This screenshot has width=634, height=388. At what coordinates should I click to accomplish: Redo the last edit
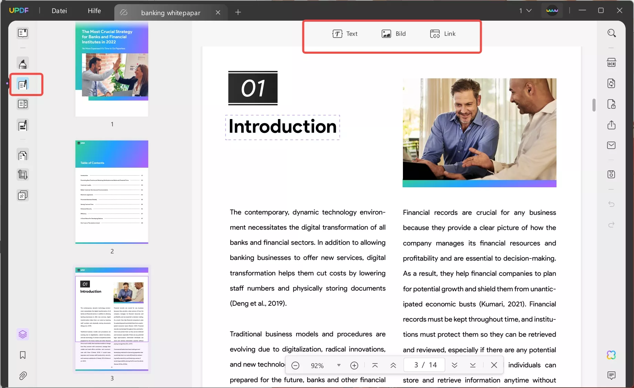tap(612, 225)
